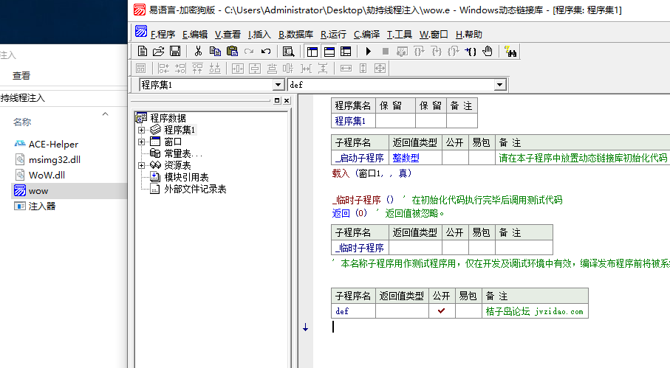The width and height of the screenshot is (670, 368).
Task: Open the I.插入 menu
Action: pyautogui.click(x=259, y=35)
